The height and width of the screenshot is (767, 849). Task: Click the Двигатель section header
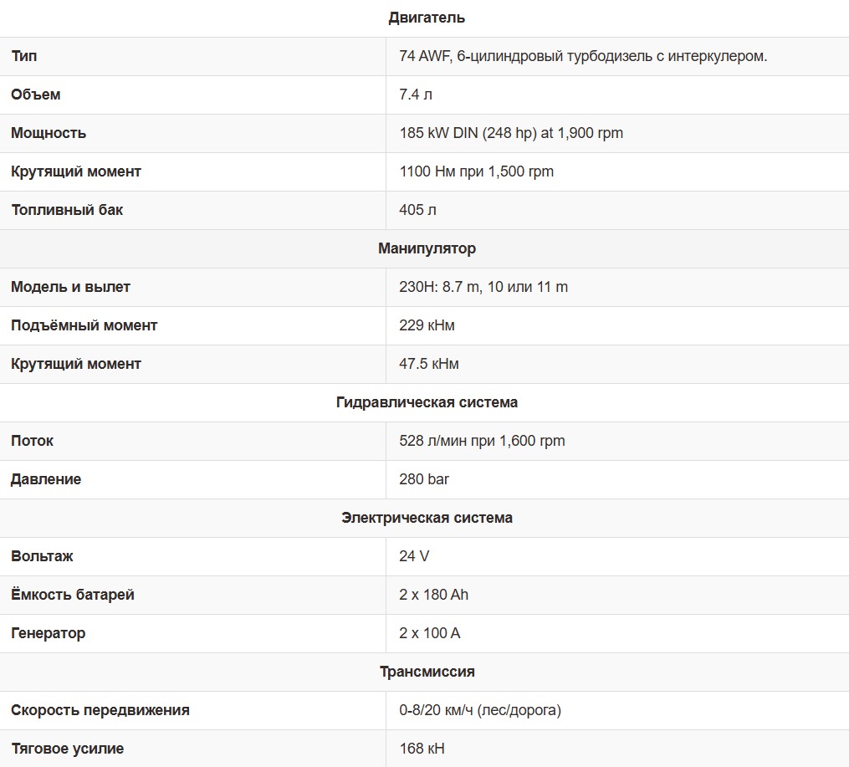pyautogui.click(x=427, y=18)
